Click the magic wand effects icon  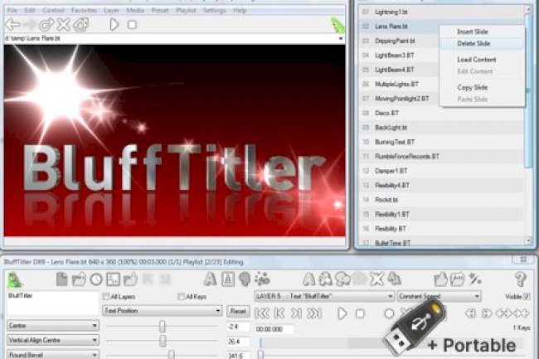(x=475, y=279)
